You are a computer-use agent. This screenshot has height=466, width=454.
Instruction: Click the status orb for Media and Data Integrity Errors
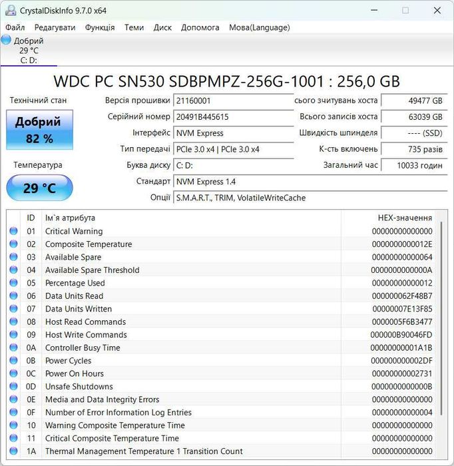[13, 399]
